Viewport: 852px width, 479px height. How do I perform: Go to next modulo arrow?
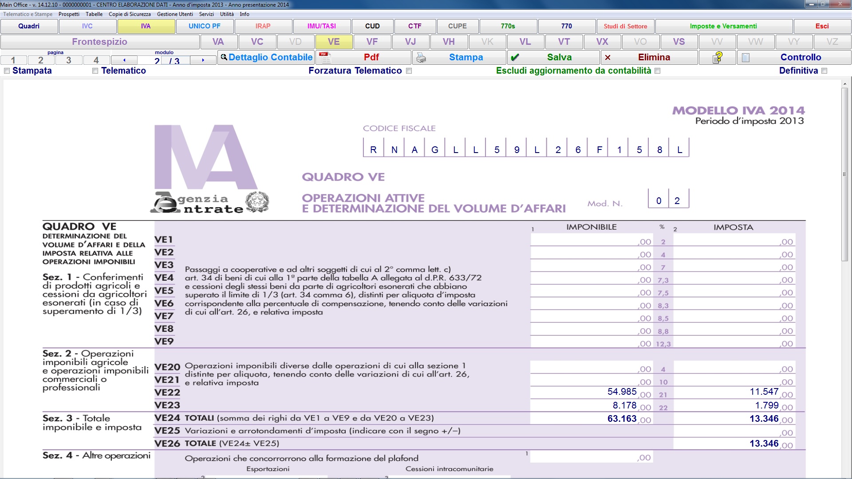point(203,60)
